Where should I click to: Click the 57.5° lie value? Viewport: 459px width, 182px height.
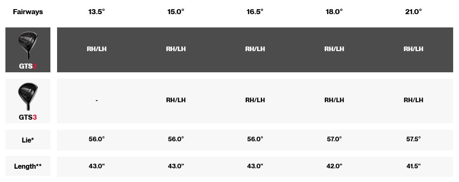click(x=413, y=139)
